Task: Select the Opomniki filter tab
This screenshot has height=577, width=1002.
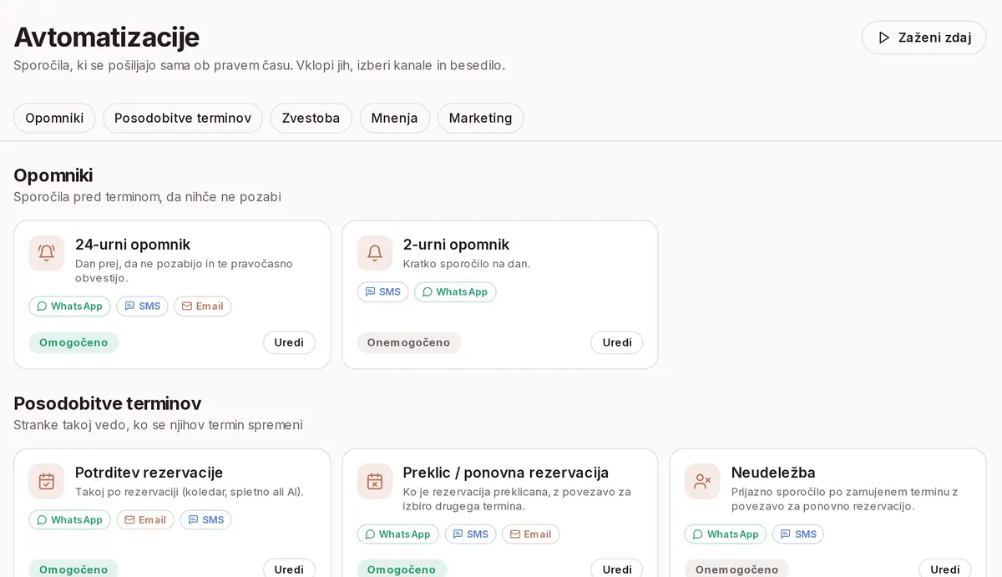Action: click(x=54, y=118)
